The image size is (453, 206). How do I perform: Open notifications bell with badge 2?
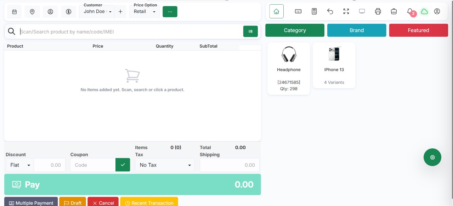[410, 12]
